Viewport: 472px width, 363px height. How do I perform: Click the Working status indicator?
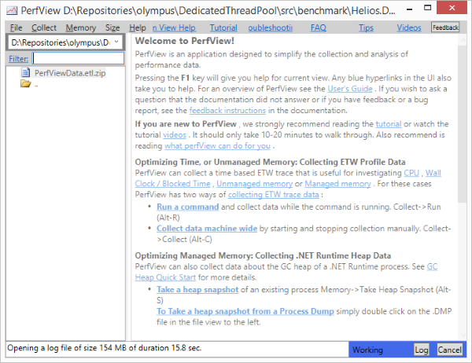(x=367, y=350)
